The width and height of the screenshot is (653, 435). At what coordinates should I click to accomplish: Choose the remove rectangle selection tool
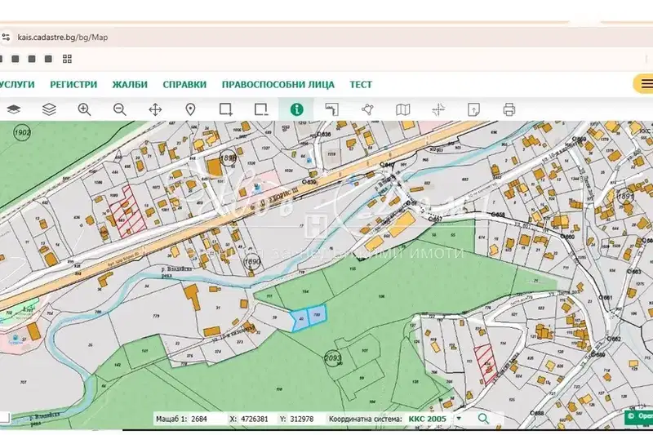pos(261,109)
